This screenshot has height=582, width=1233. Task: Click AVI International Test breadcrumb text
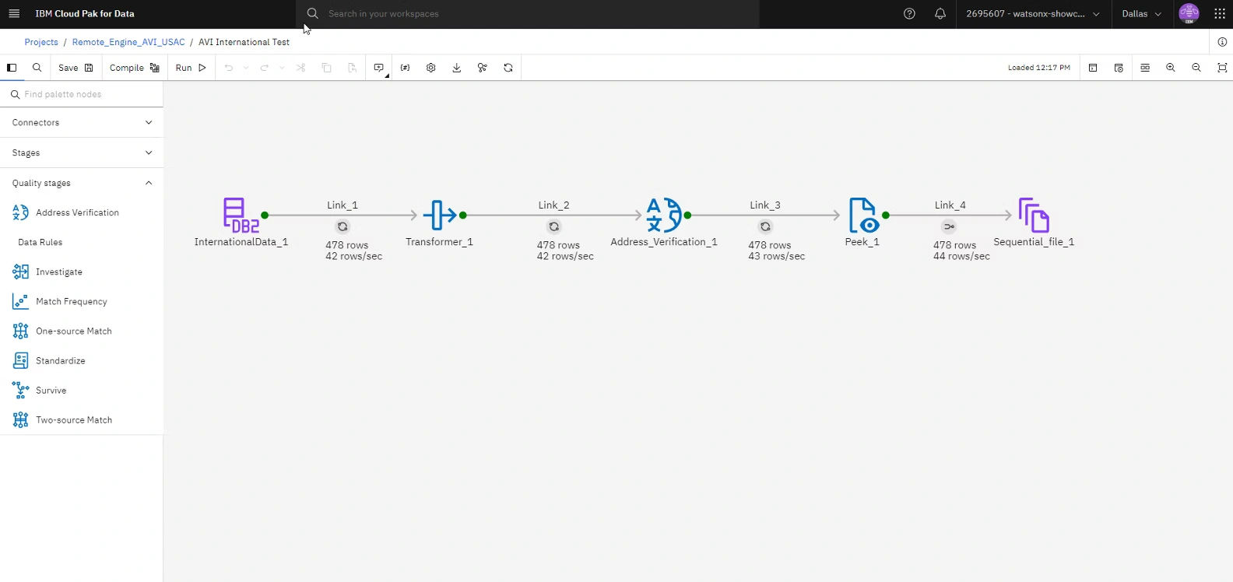244,42
